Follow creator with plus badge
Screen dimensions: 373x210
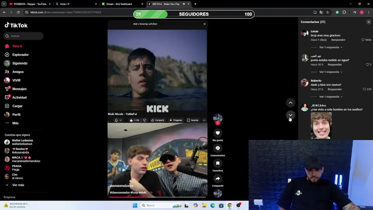(x=218, y=123)
